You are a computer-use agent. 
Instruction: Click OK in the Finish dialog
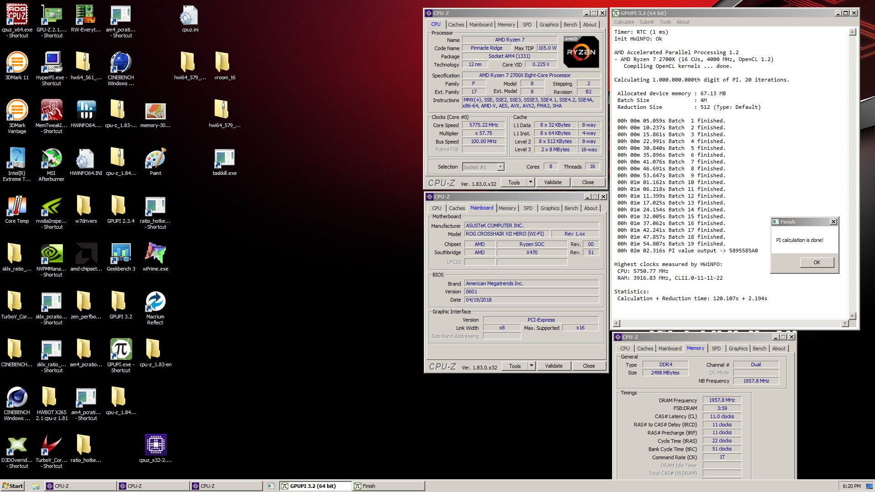[817, 262]
